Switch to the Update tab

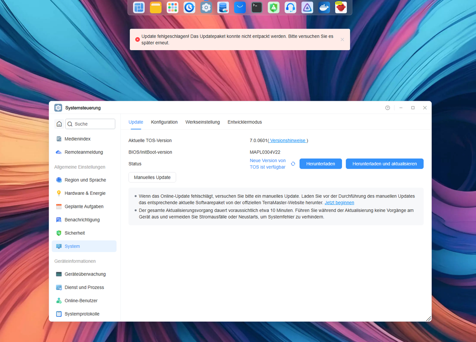pos(136,122)
